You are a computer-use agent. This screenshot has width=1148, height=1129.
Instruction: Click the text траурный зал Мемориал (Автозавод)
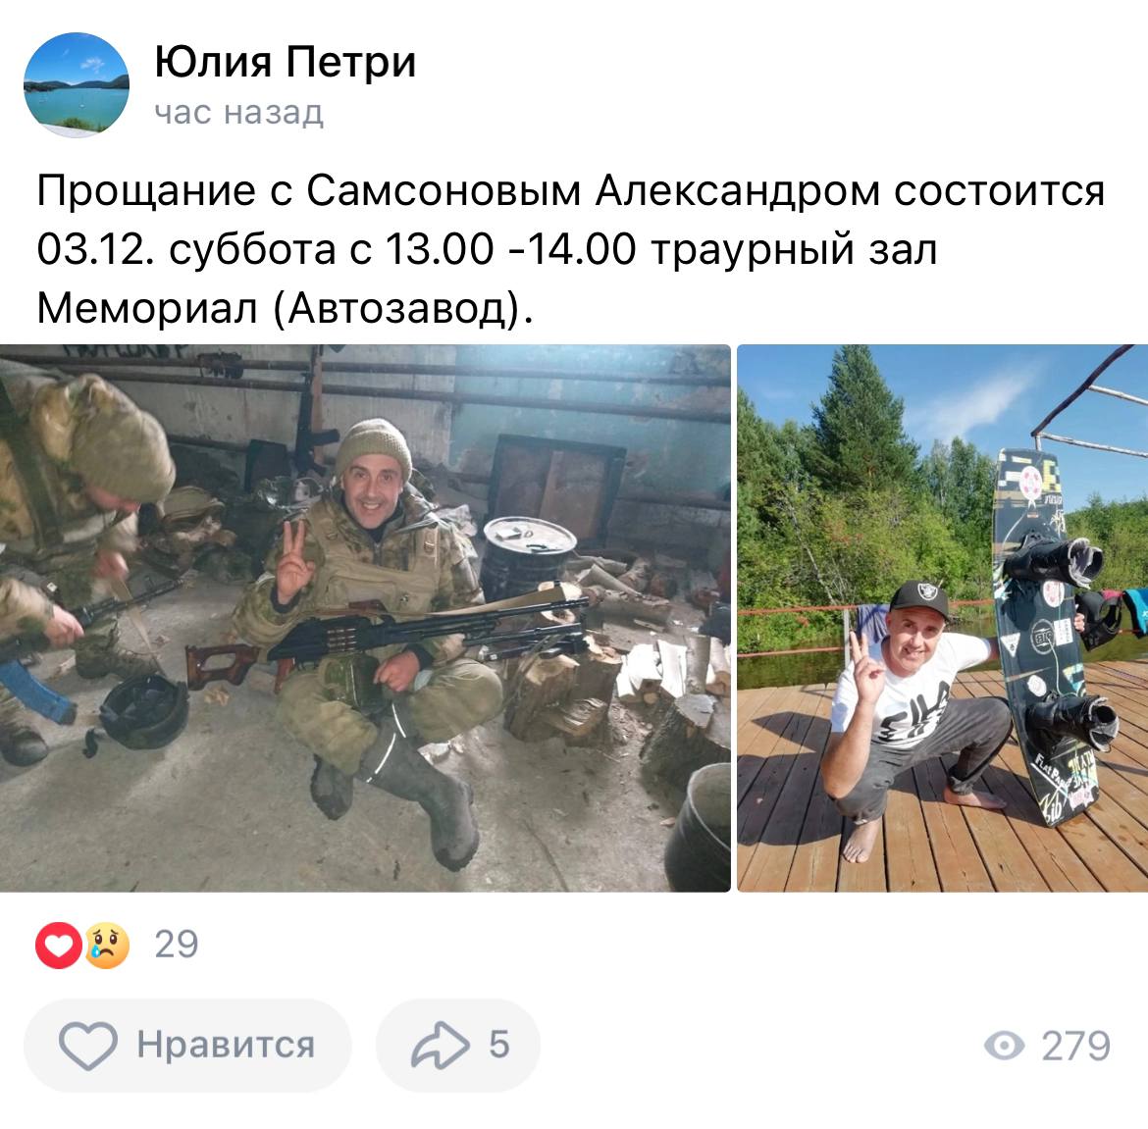pyautogui.click(x=487, y=280)
